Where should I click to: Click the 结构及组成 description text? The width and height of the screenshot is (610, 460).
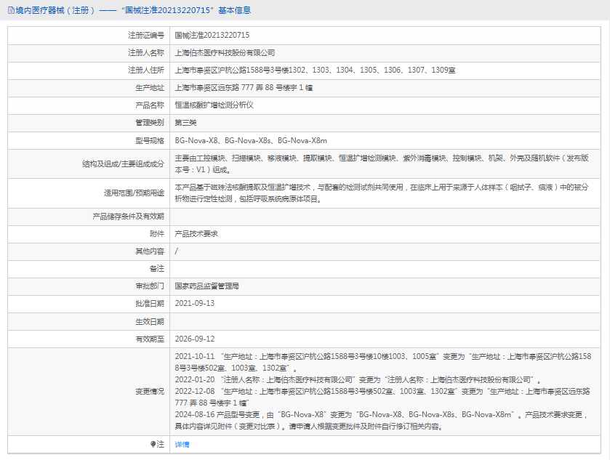(382, 164)
